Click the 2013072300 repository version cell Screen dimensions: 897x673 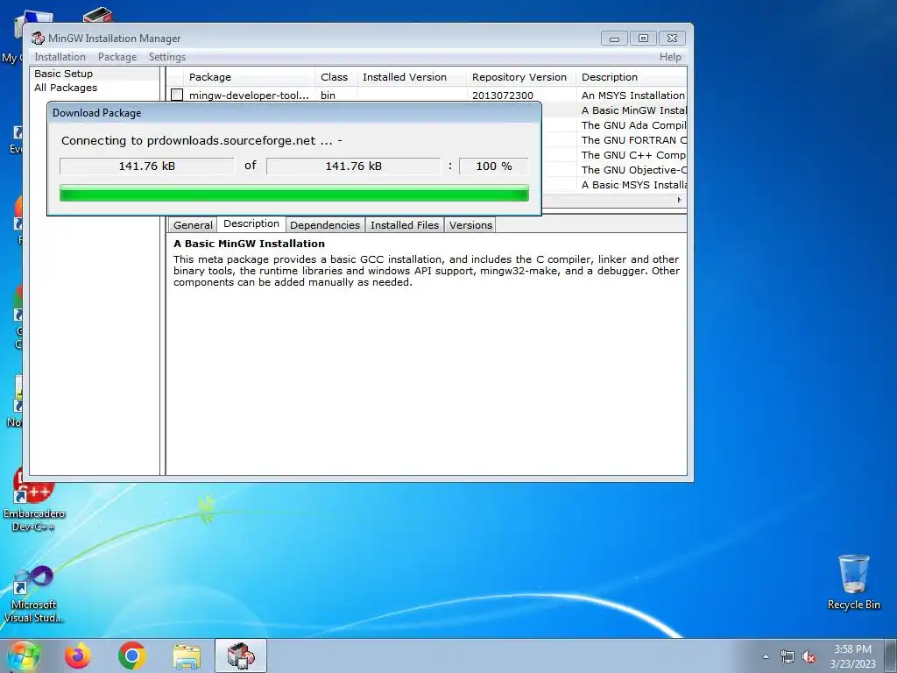tap(503, 96)
